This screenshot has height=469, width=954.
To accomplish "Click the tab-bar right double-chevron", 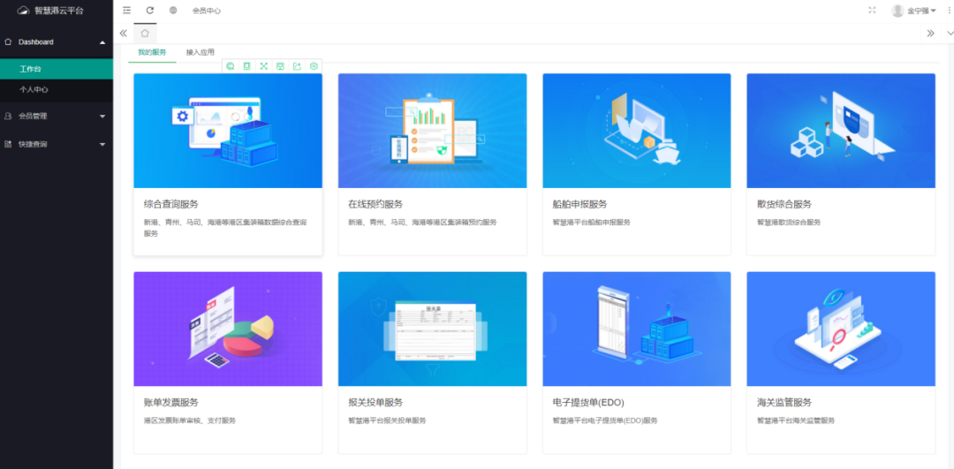I will 930,34.
